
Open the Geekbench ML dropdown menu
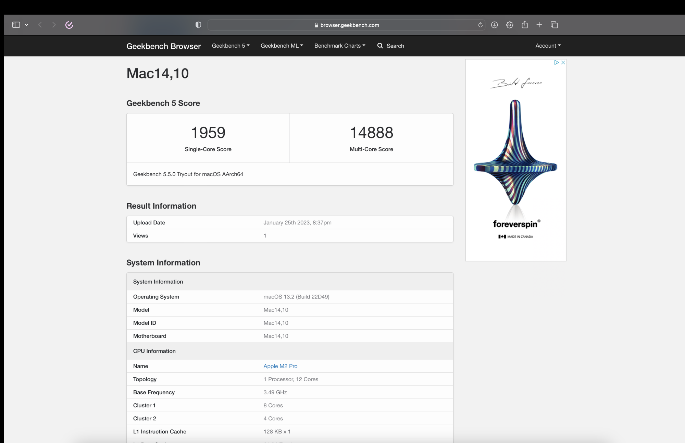coord(282,46)
